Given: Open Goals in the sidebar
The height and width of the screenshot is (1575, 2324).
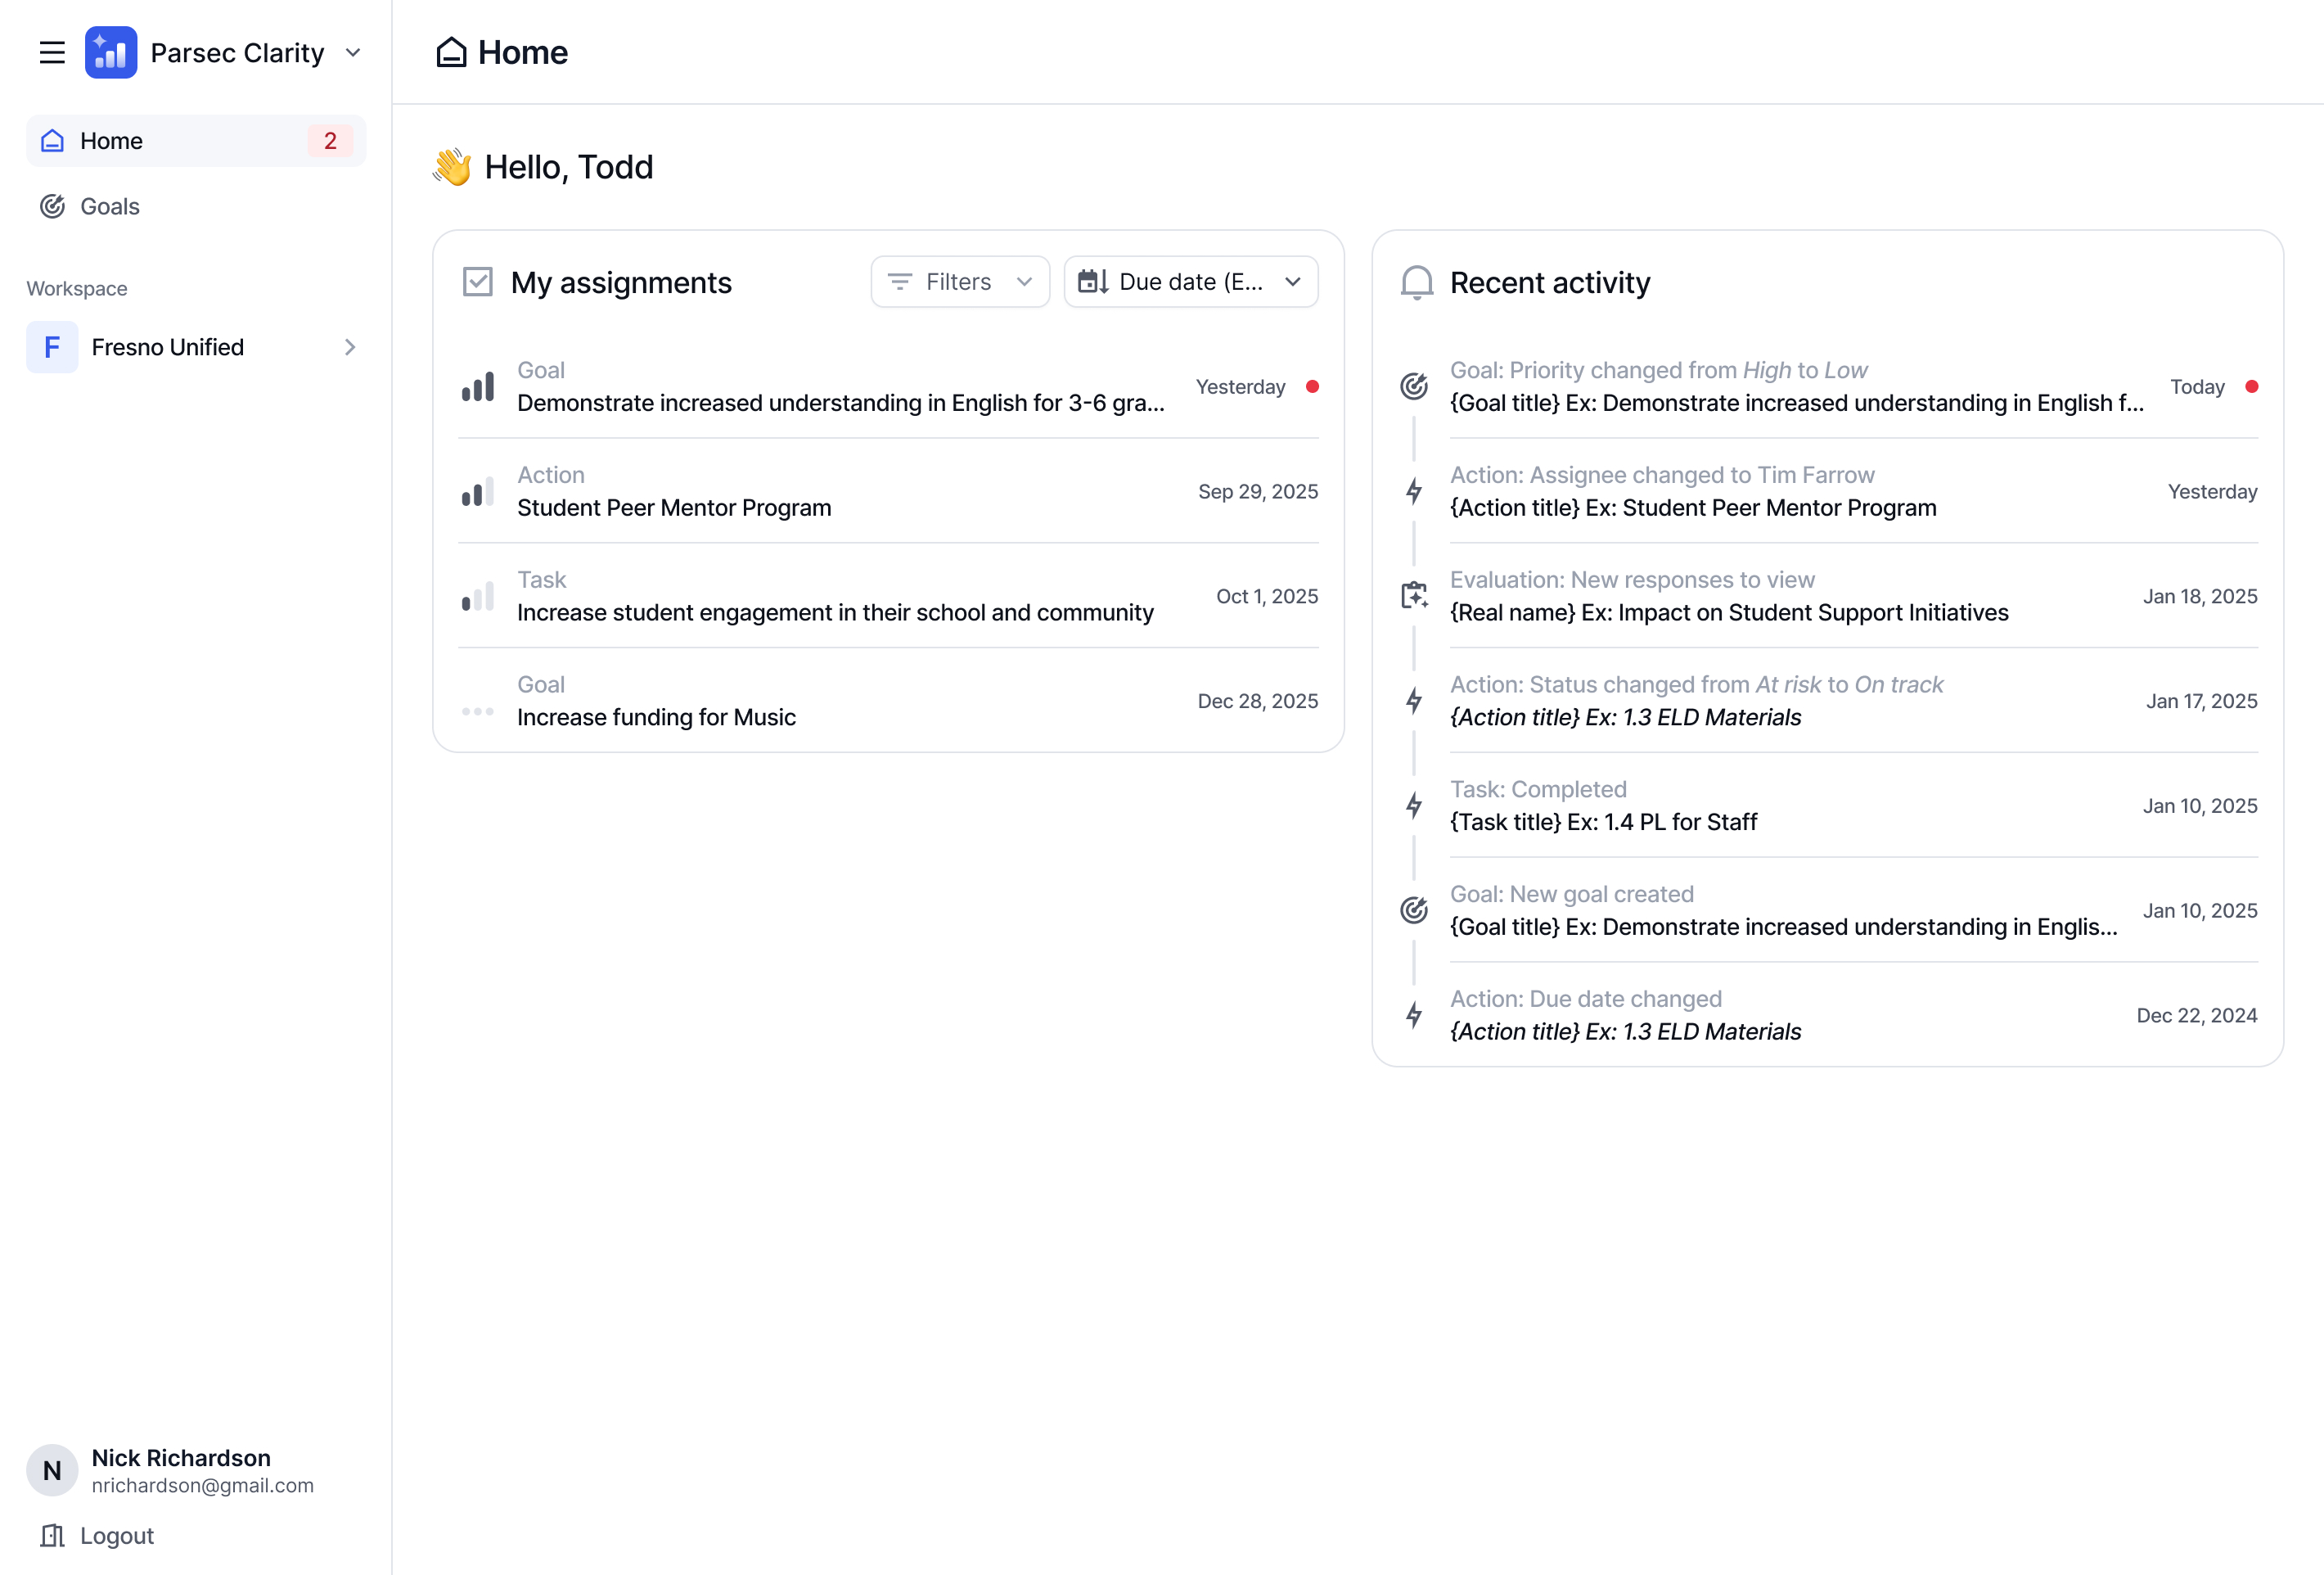Looking at the screenshot, I should click(110, 206).
